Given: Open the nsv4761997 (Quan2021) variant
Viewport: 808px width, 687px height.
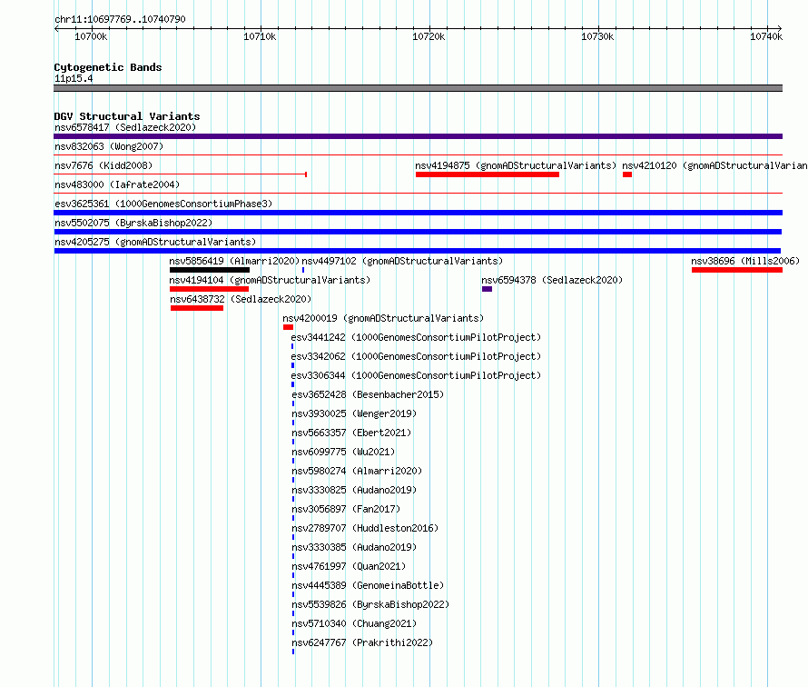Looking at the screenshot, I should [x=349, y=566].
